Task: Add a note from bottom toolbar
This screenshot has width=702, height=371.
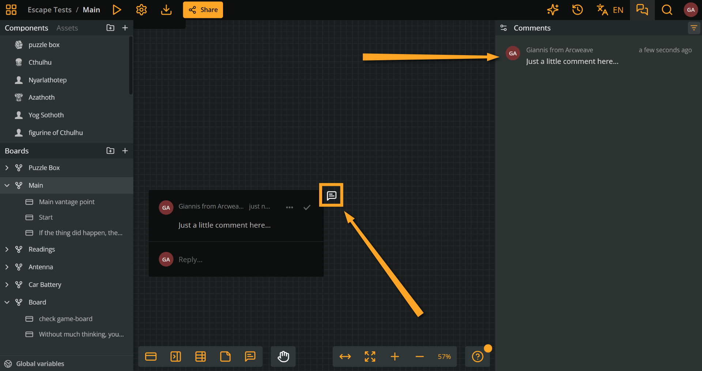Action: click(x=225, y=356)
